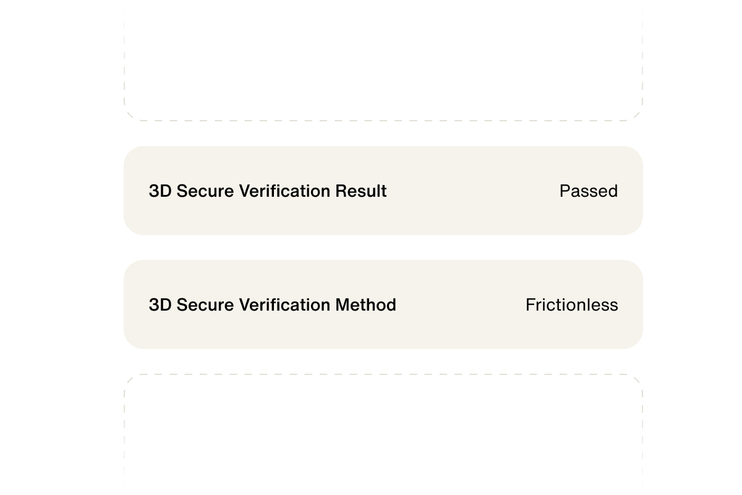Click the word "Result" in the first row

(x=361, y=191)
